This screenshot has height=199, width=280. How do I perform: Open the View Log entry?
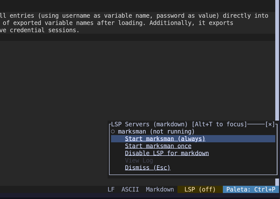(x=139, y=161)
